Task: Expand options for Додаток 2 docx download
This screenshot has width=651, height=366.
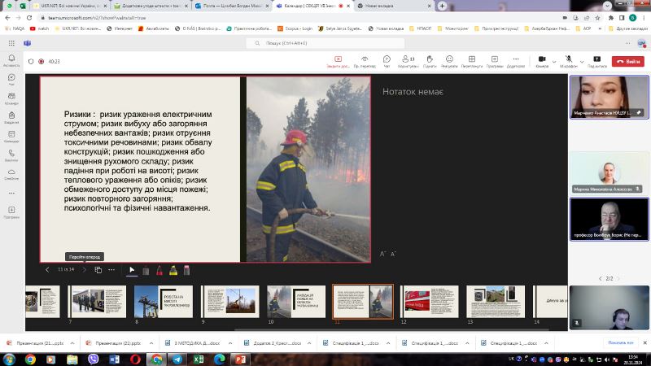Action: 309,343
